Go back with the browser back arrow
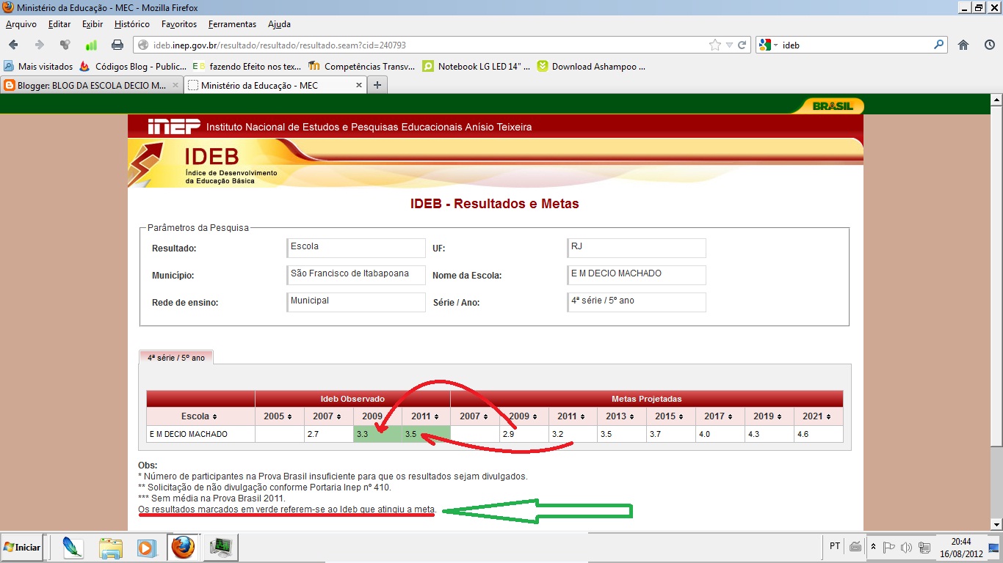1003x563 pixels. (x=13, y=45)
